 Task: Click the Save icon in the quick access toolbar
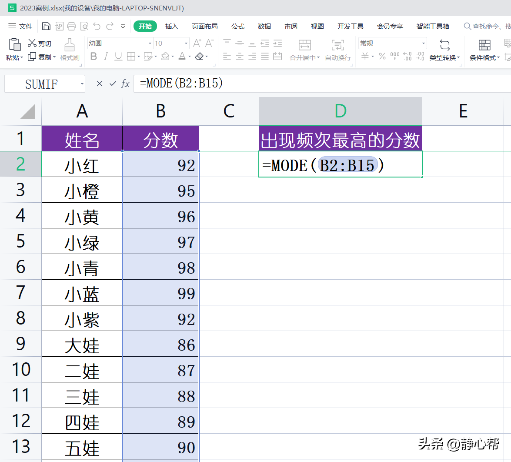click(x=46, y=26)
